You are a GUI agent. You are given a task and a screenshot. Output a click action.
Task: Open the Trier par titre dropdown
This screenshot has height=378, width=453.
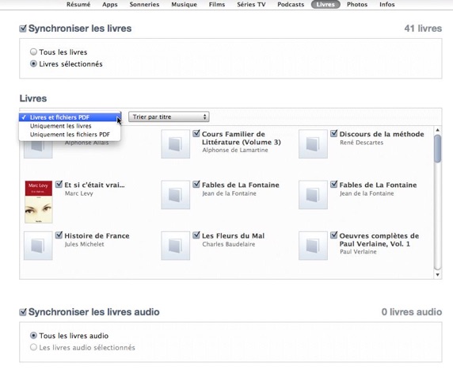tap(169, 116)
